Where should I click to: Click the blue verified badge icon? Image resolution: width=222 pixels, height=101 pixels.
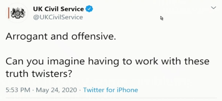[89, 9]
